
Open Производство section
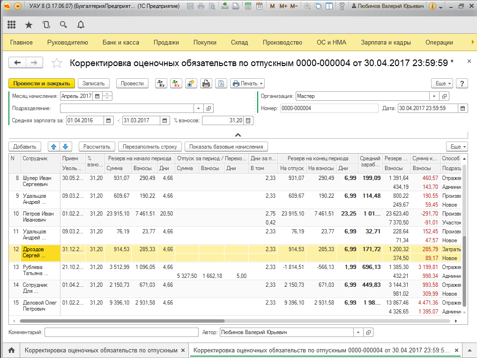click(x=282, y=42)
